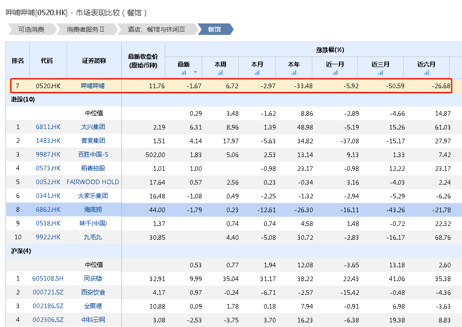Select the 酒店、餐馆与休闲III breadcrumb tab
The height and width of the screenshot is (327, 462).
[x=156, y=29]
